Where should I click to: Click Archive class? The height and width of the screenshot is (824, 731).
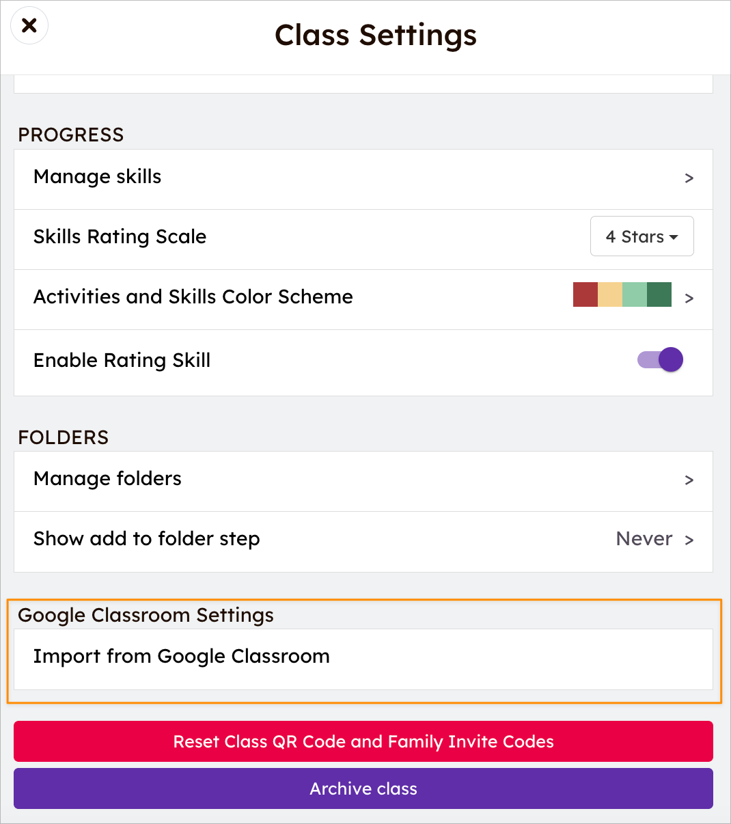363,788
